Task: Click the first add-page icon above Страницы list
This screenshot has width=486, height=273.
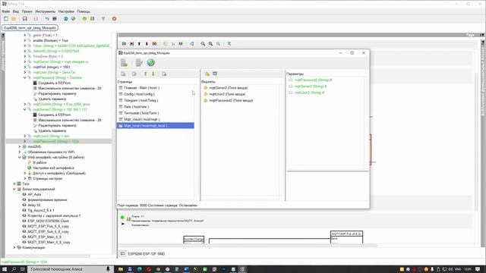Action: click(x=123, y=74)
